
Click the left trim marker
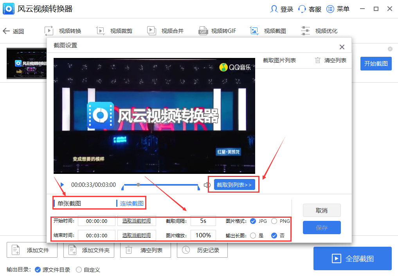point(122,188)
